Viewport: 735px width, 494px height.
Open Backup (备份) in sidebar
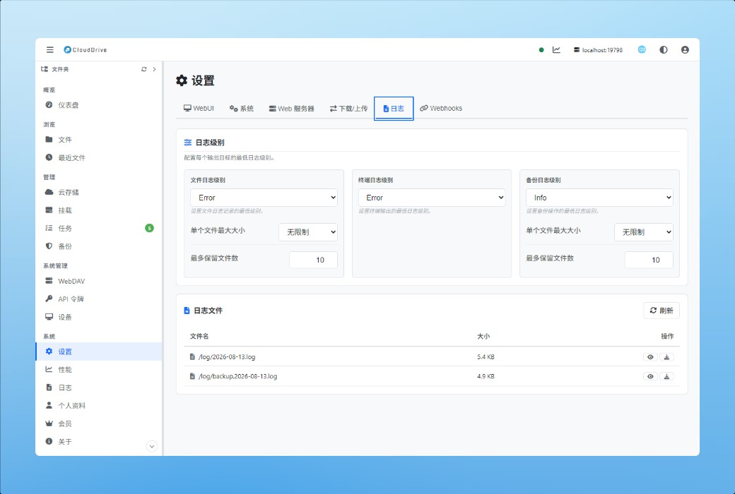(x=99, y=246)
